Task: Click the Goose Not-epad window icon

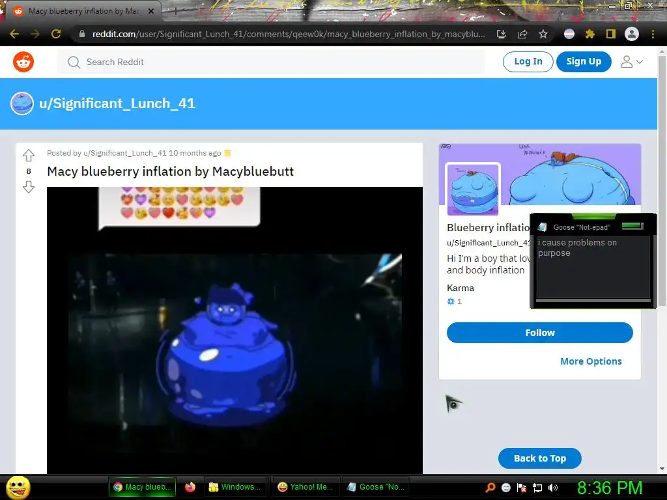Action: coord(542,227)
